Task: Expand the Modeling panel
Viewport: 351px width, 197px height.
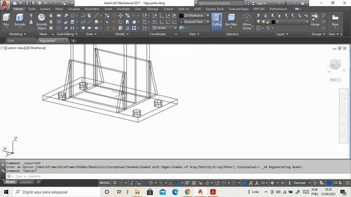Action: [18, 34]
